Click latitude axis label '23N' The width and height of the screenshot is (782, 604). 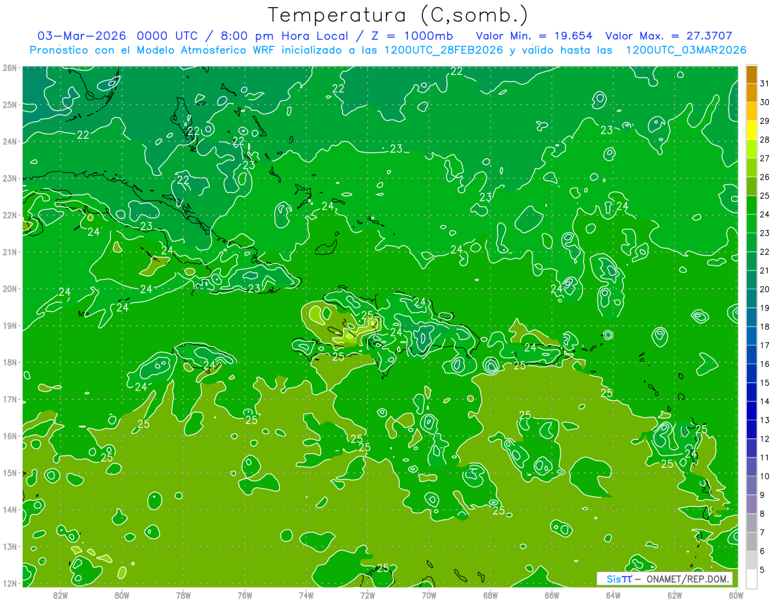coord(10,178)
